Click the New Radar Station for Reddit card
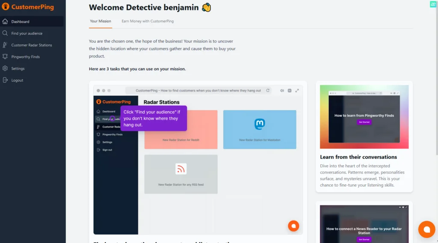The image size is (438, 243). [x=181, y=129]
